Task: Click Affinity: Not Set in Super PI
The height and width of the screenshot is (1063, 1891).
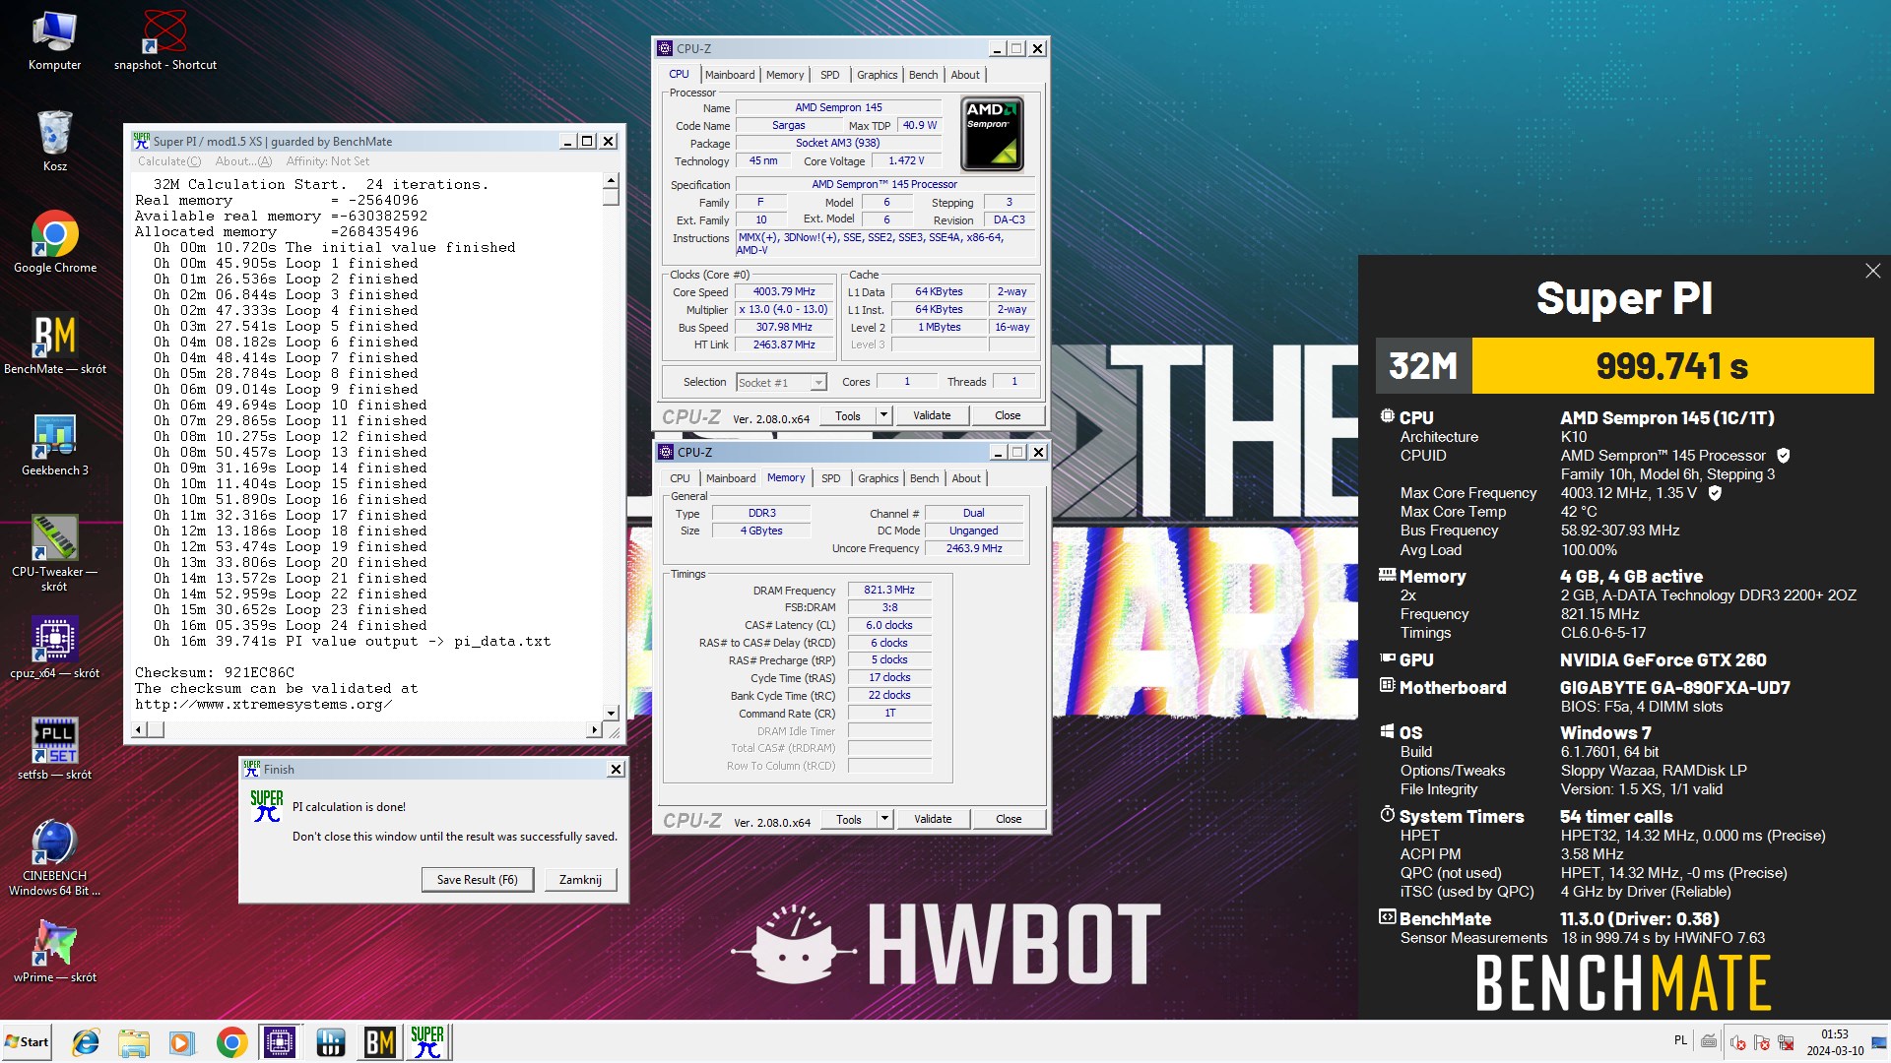Action: coord(328,161)
